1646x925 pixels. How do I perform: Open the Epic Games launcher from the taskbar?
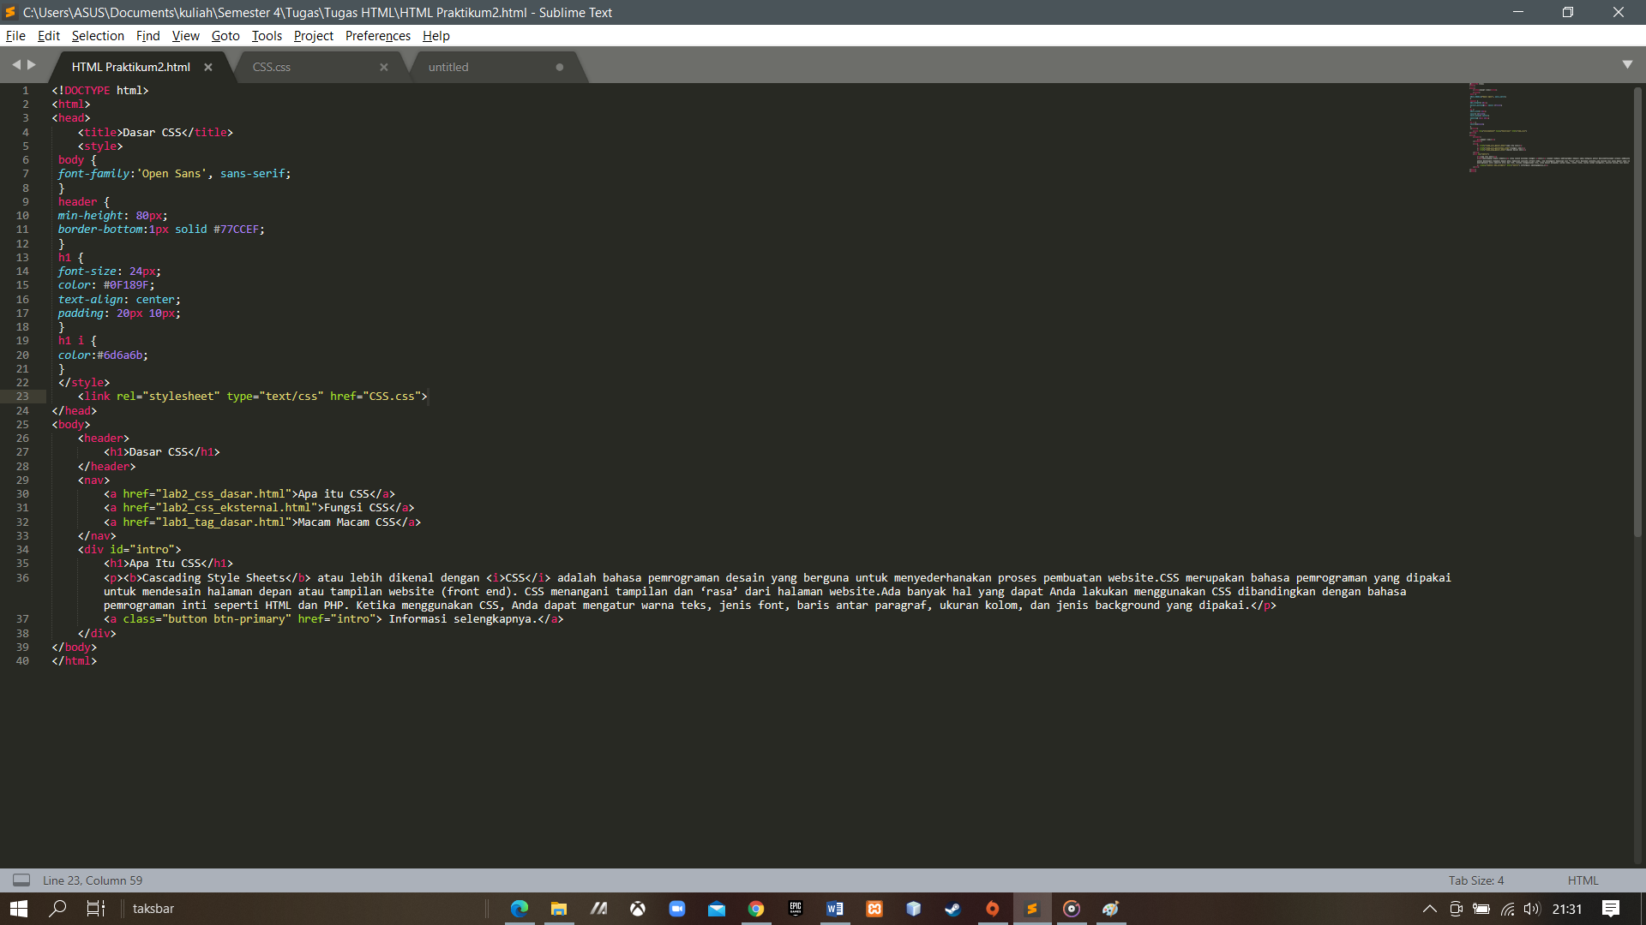[796, 909]
